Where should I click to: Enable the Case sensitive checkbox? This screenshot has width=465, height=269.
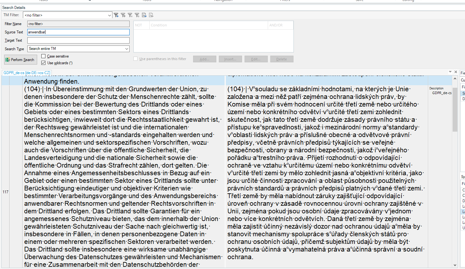(x=44, y=56)
